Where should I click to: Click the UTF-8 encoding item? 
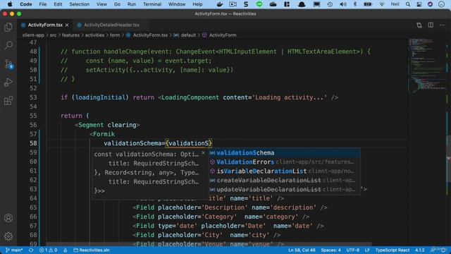352,250
